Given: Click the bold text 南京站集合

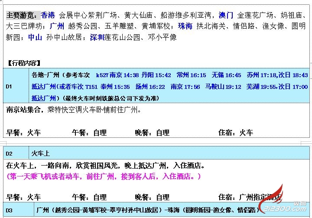Looking at the screenshot, I should click(23, 110).
